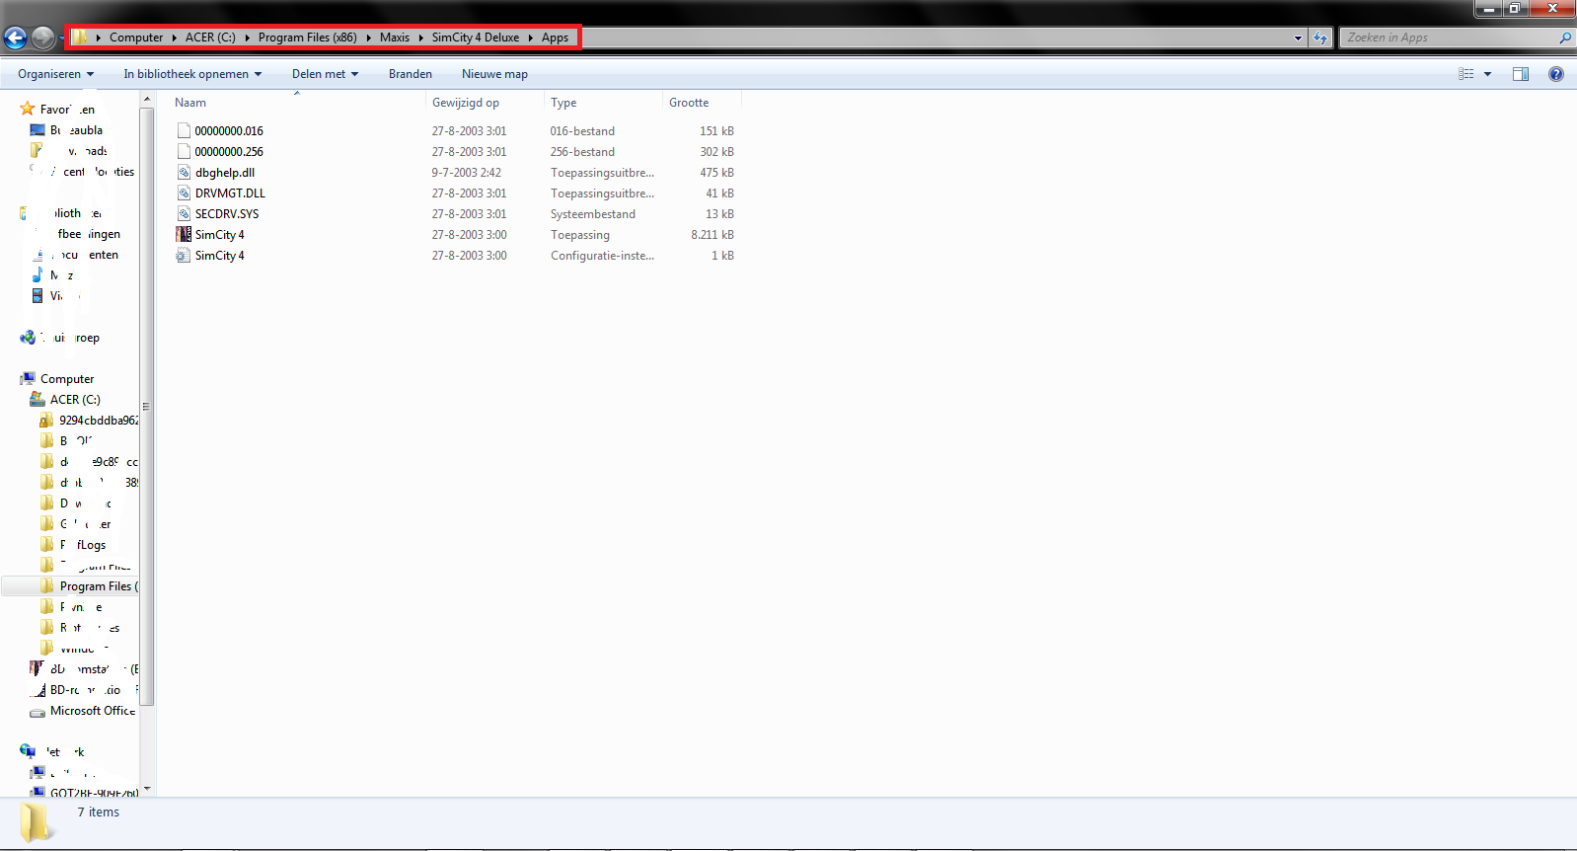The width and height of the screenshot is (1577, 851).
Task: Open the Organiseren menu
Action: click(x=55, y=74)
